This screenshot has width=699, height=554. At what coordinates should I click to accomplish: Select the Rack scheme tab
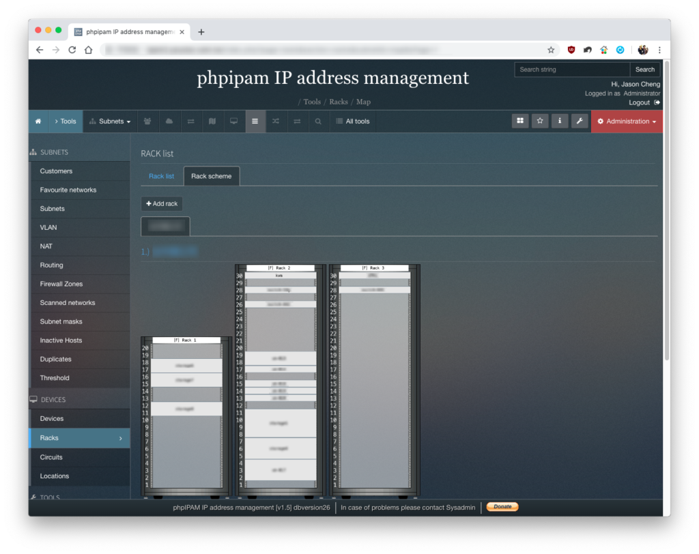tap(212, 176)
